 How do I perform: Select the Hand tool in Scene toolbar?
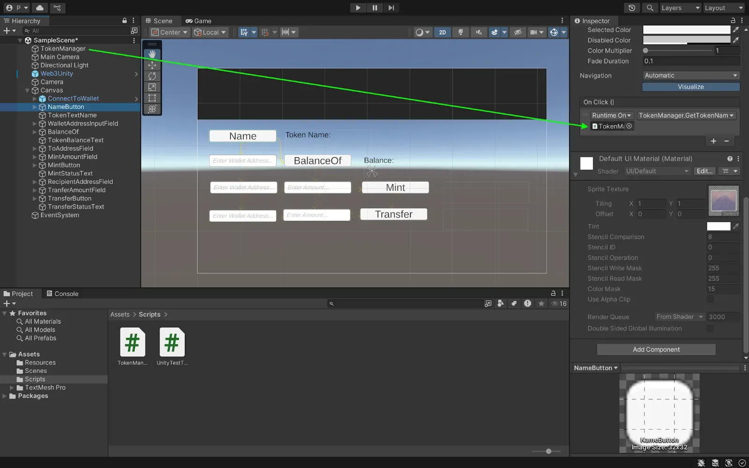(x=152, y=54)
